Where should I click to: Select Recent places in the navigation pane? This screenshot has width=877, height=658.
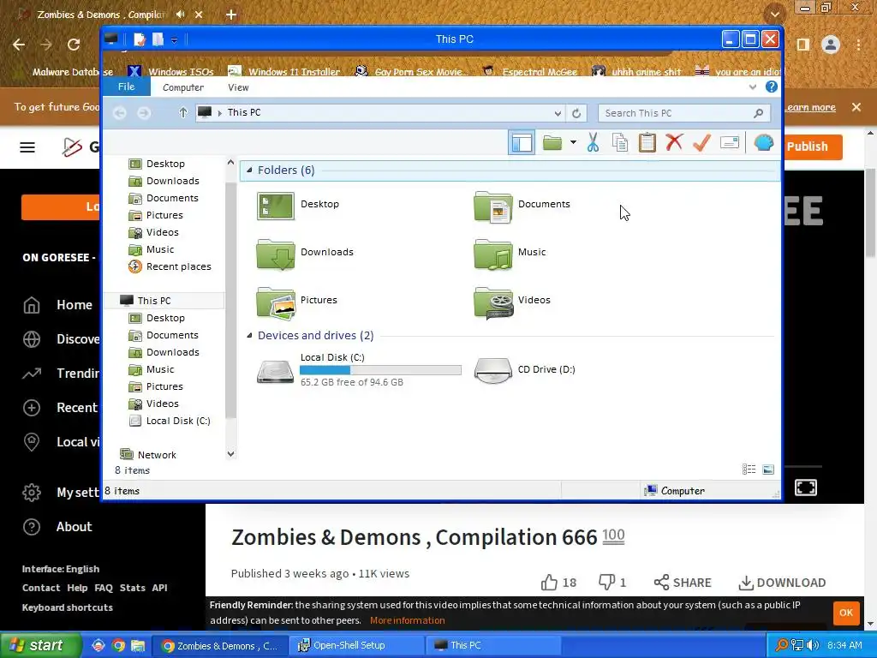click(170, 266)
